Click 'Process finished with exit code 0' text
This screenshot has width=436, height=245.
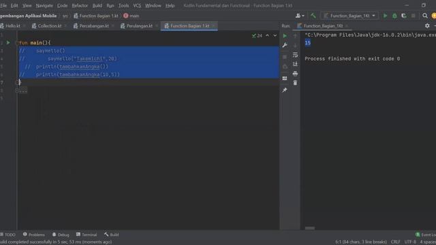click(x=352, y=59)
